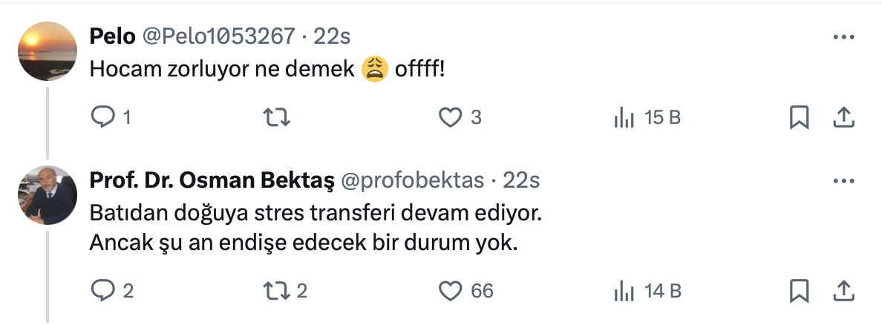Reply to Pelo's tweet
Screen dimensions: 882x325
click(x=102, y=117)
